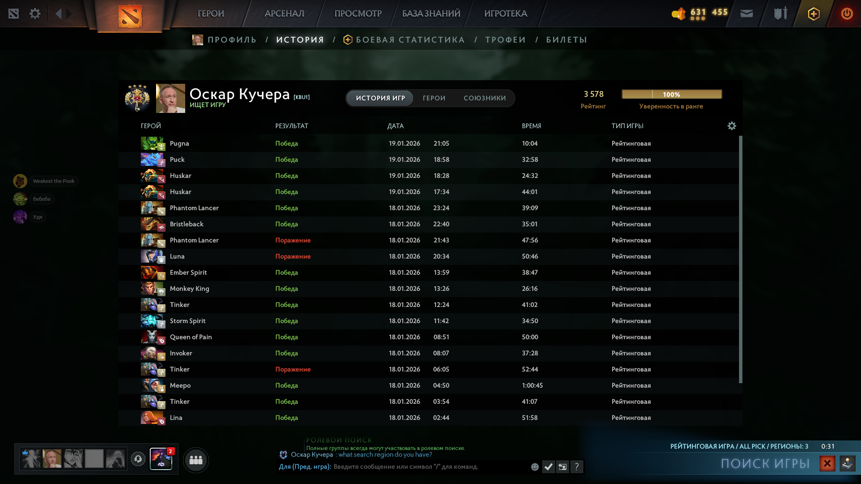Open the mail envelope icon
This screenshot has height=484, width=861.
[x=746, y=13]
